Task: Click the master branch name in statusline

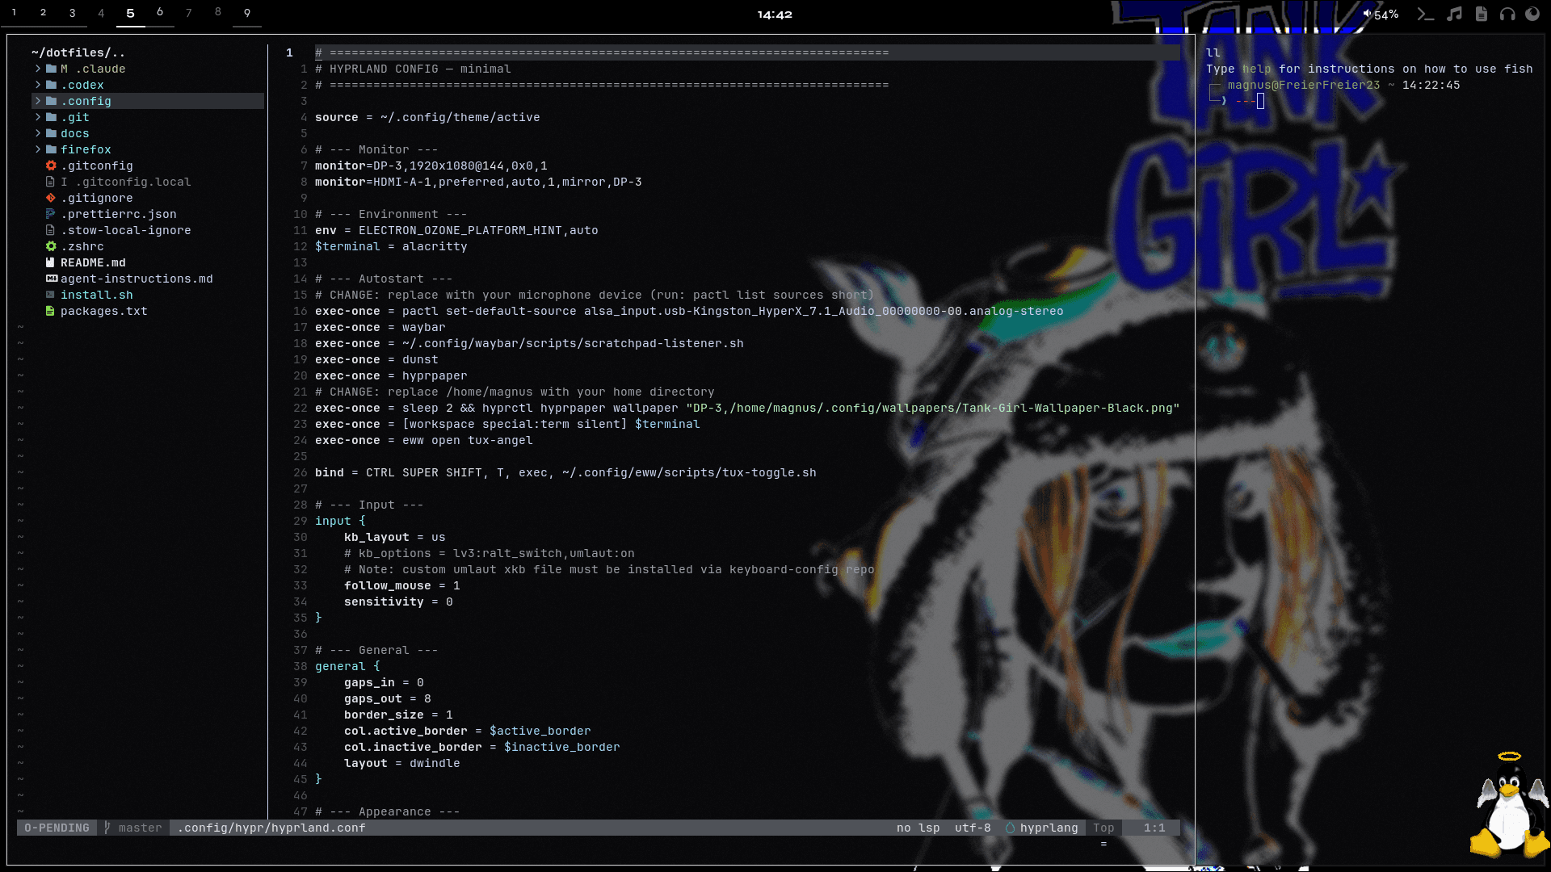Action: [x=141, y=828]
